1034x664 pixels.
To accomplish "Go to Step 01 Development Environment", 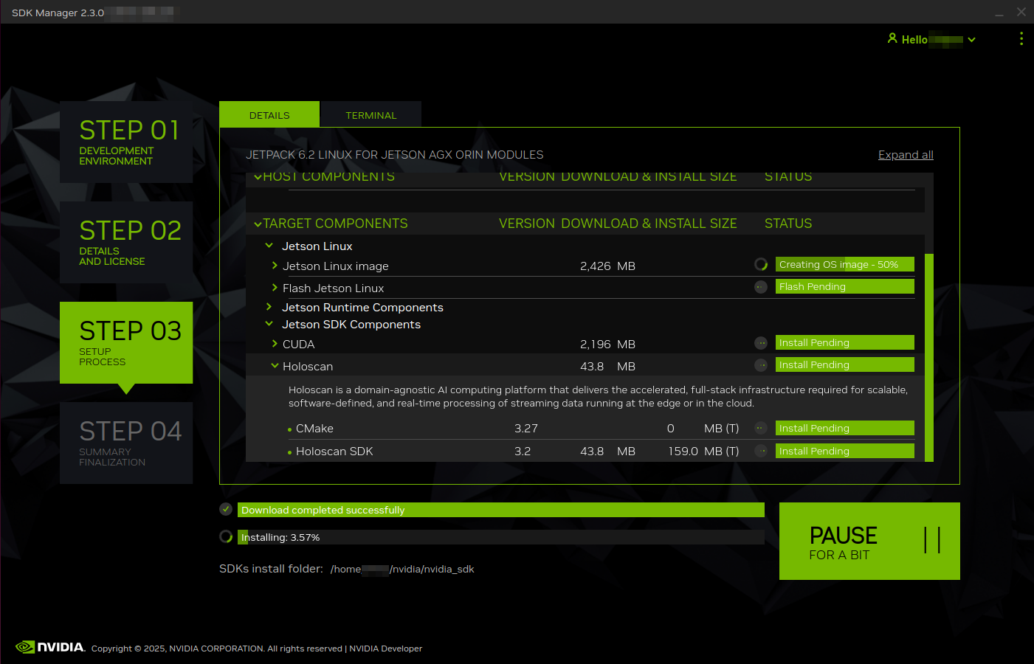I will tap(126, 142).
